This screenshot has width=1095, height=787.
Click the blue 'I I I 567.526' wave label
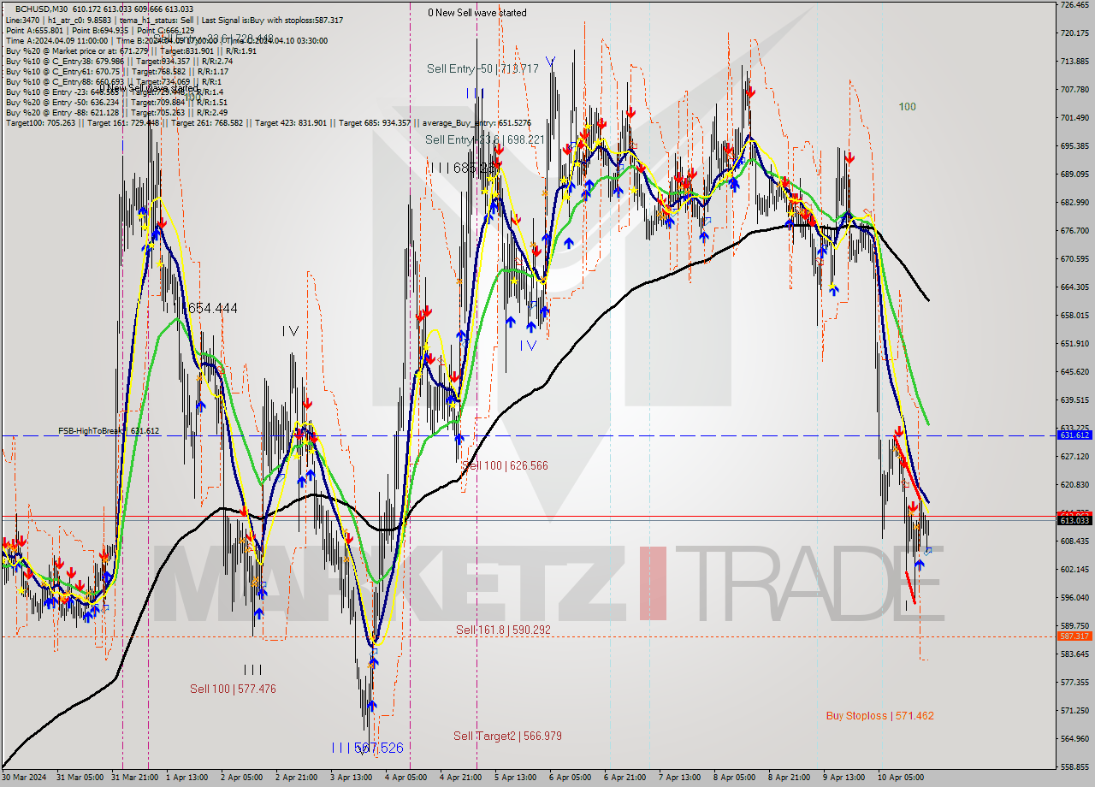point(368,748)
